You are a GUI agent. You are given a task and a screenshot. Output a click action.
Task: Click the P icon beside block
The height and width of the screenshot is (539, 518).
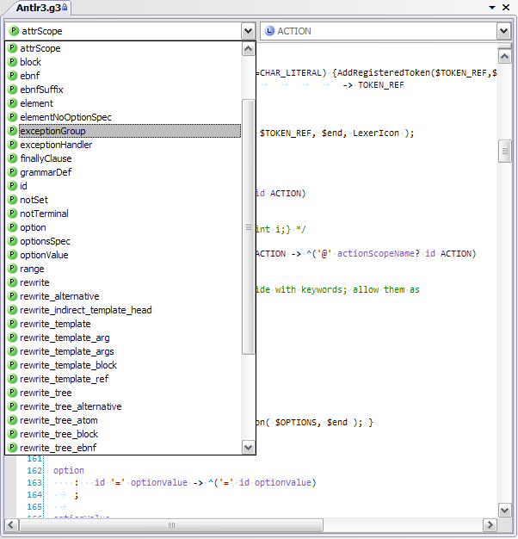coord(12,62)
